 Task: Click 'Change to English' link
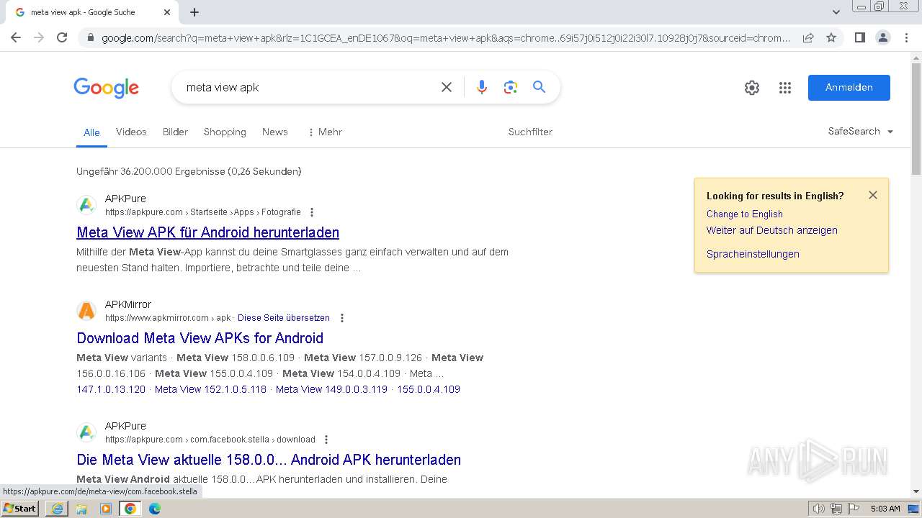744,214
